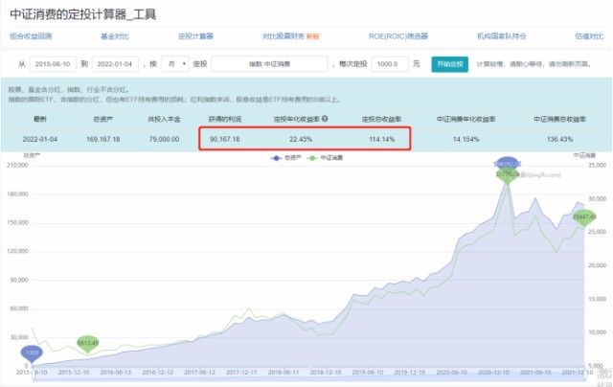This screenshot has height=387, width=613.
Task: Open the start date field 2015-06-10
Action: 53,64
